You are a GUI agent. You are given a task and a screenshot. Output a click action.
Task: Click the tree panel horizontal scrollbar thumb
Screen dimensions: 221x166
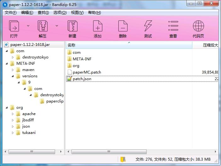32,152
